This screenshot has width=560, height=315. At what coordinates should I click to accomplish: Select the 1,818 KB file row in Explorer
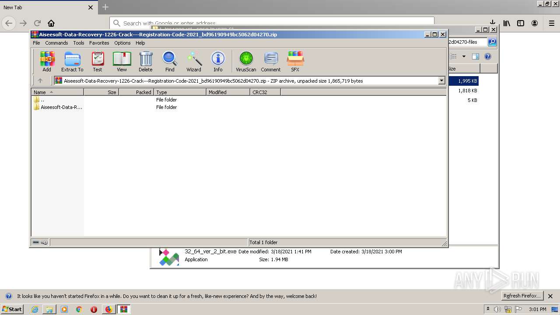point(463,91)
